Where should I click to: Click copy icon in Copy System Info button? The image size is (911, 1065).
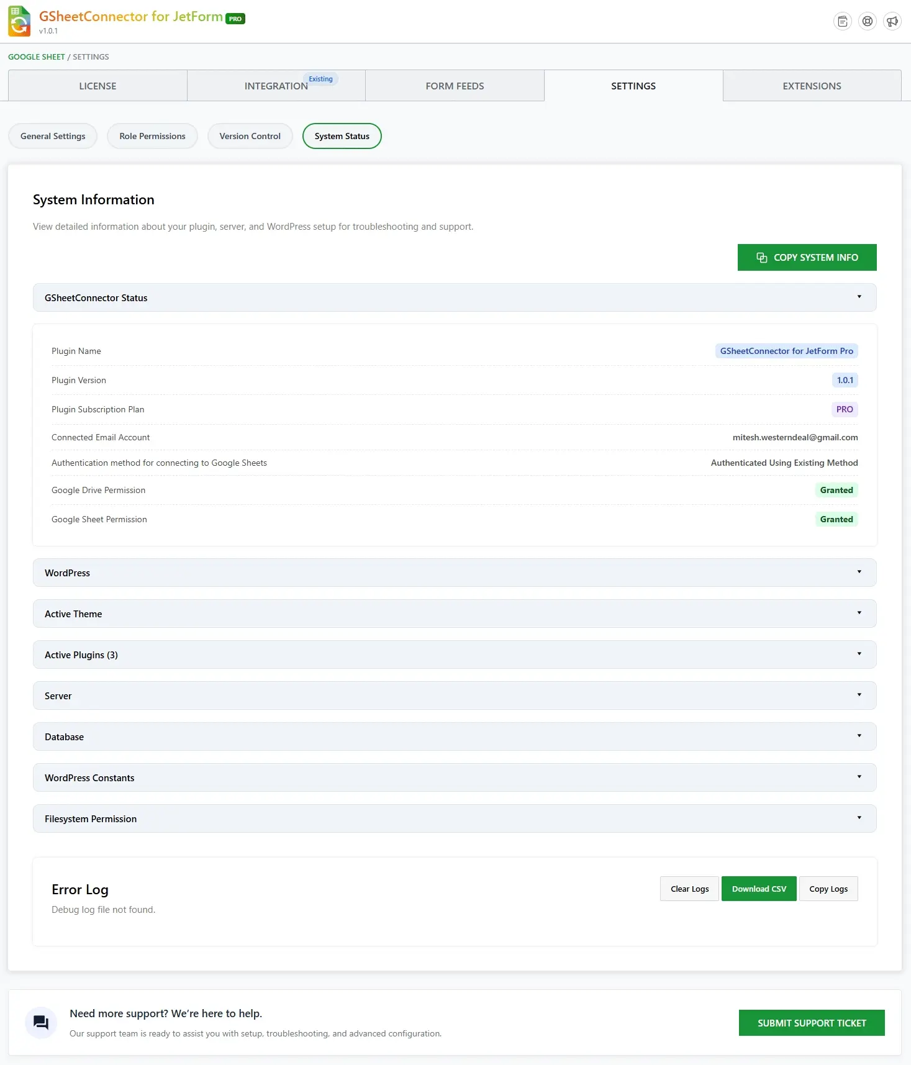[x=761, y=257]
